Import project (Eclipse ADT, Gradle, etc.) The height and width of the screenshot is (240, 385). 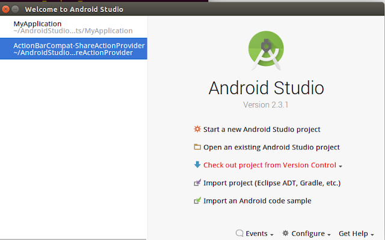272,183
